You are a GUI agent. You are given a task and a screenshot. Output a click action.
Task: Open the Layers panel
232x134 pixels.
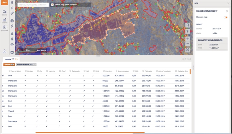click(x=4, y=13)
